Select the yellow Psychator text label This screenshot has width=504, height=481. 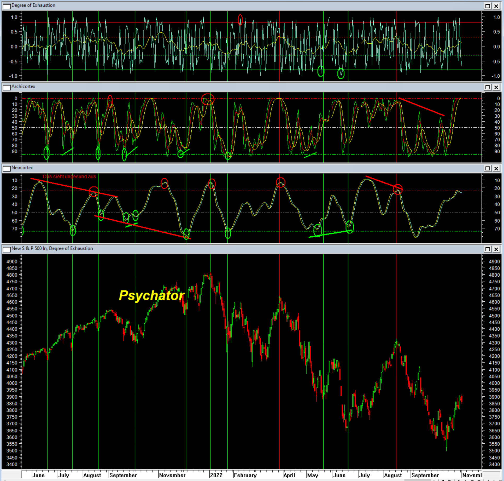(x=151, y=296)
